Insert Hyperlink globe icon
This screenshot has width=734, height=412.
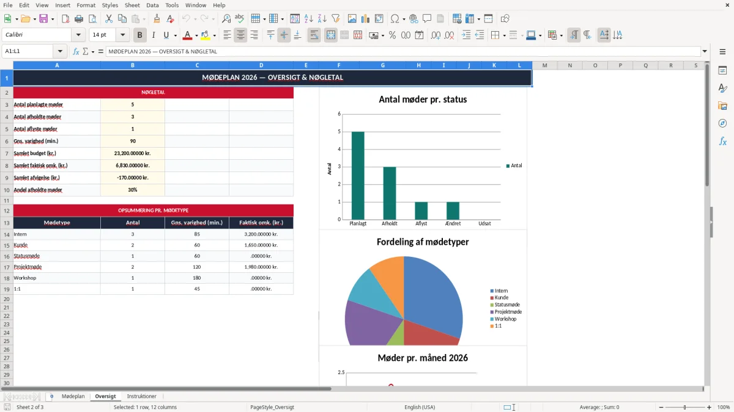413,19
